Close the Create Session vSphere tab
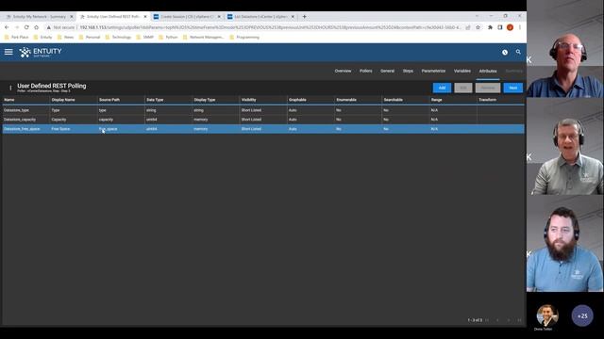 pos(219,17)
